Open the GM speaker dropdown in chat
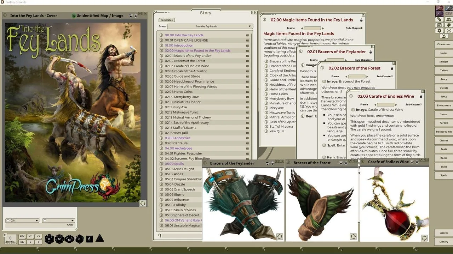Screen dimensions: 453x254 (x=22, y=220)
